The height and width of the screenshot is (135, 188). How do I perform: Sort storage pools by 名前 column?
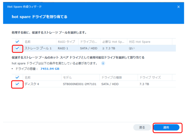click(x=27, y=42)
